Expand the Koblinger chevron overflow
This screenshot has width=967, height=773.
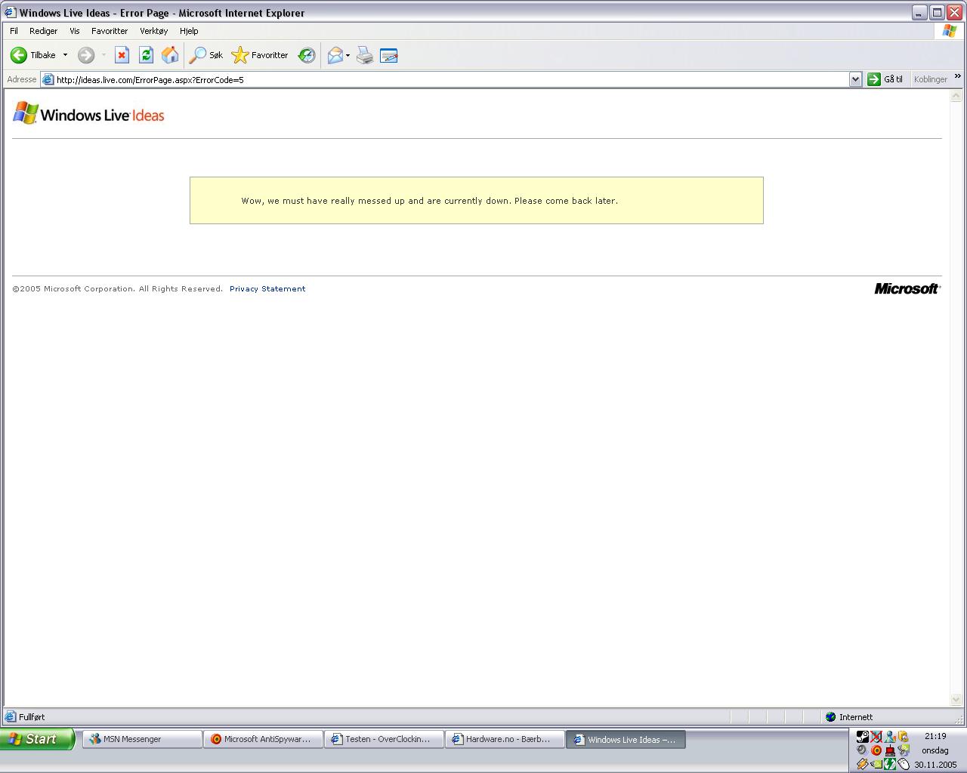(x=957, y=76)
